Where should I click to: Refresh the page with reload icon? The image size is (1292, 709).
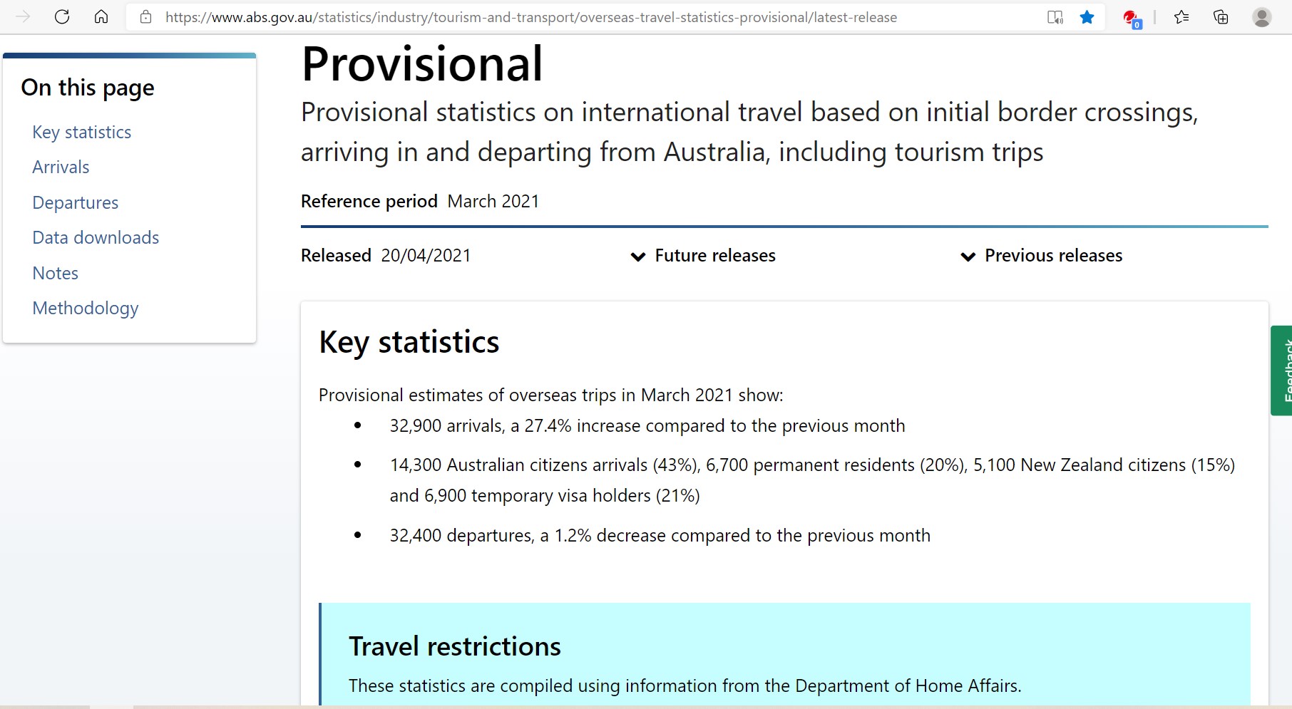62,17
